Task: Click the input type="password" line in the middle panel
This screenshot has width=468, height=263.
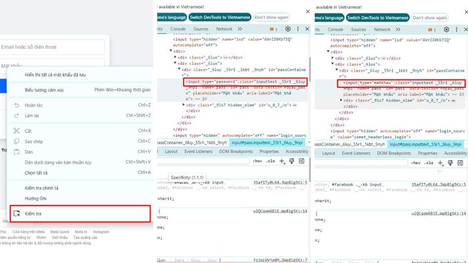Action: [245, 81]
